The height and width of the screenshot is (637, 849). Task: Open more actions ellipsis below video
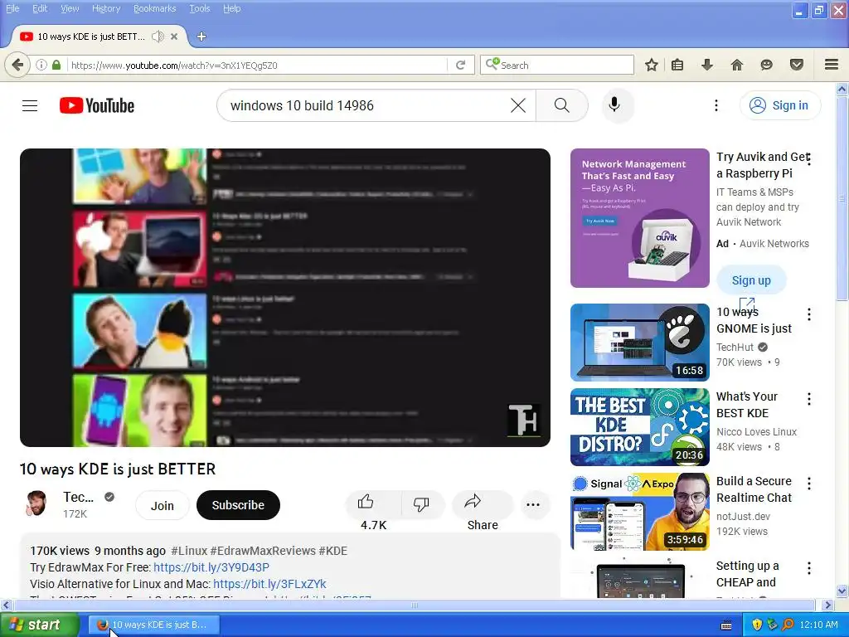coord(533,504)
